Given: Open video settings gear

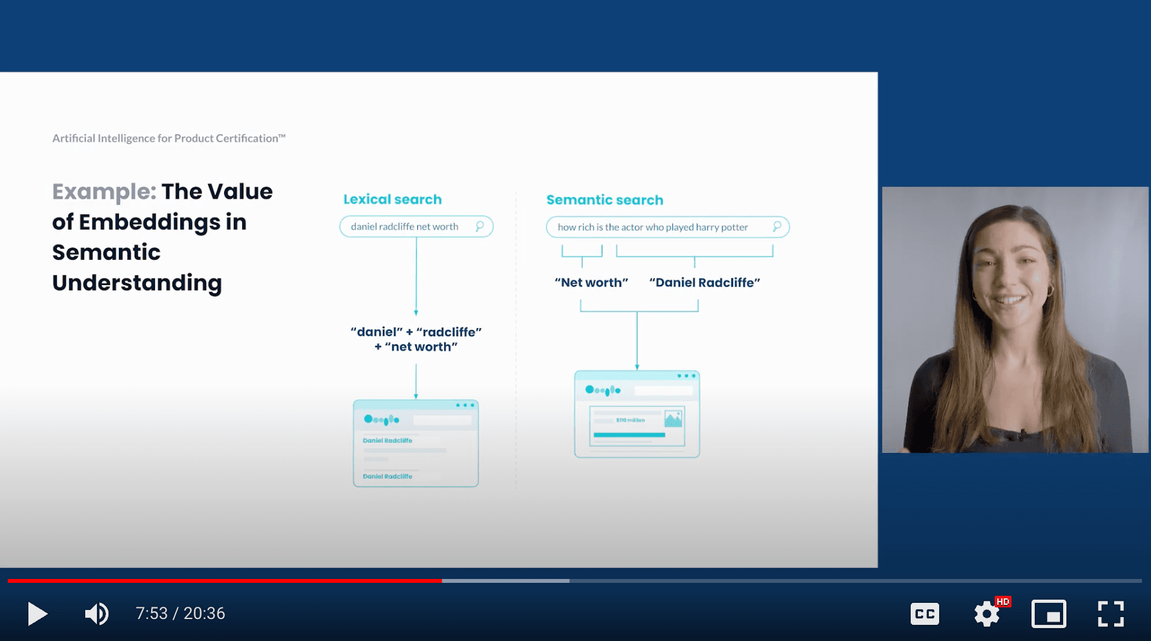Looking at the screenshot, I should pos(987,614).
